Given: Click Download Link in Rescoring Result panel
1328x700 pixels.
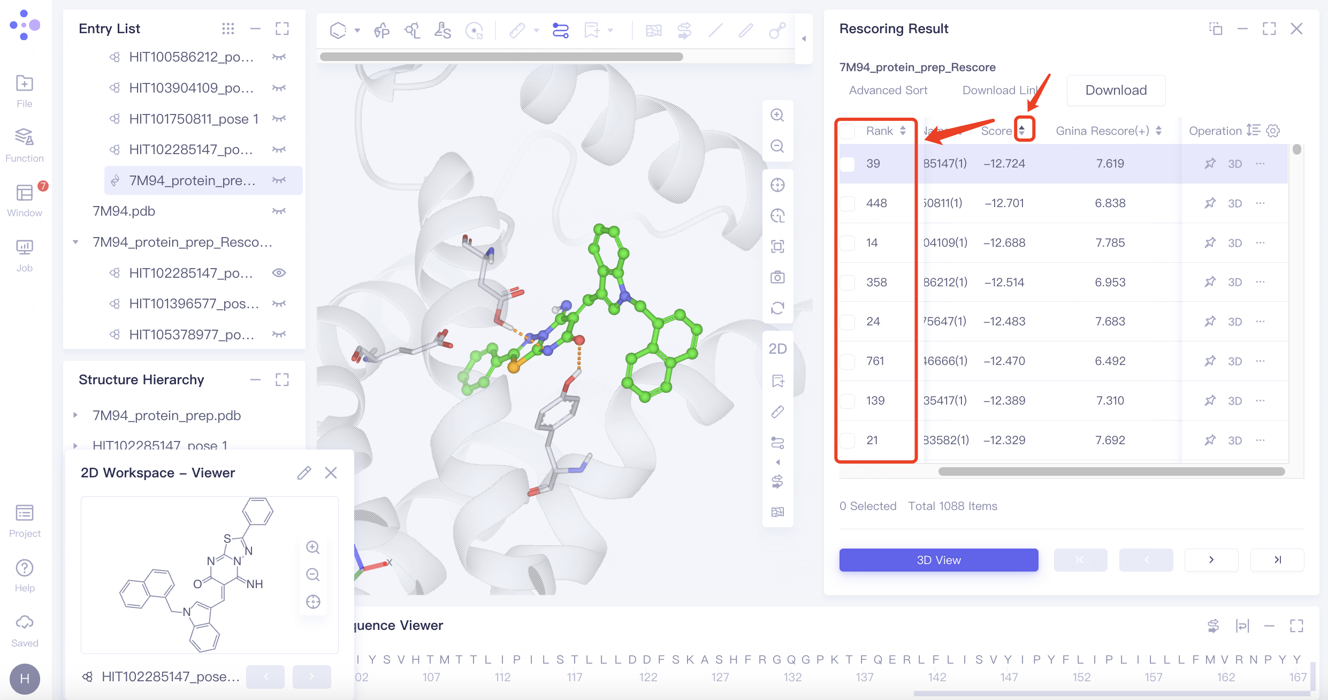Looking at the screenshot, I should pos(998,90).
